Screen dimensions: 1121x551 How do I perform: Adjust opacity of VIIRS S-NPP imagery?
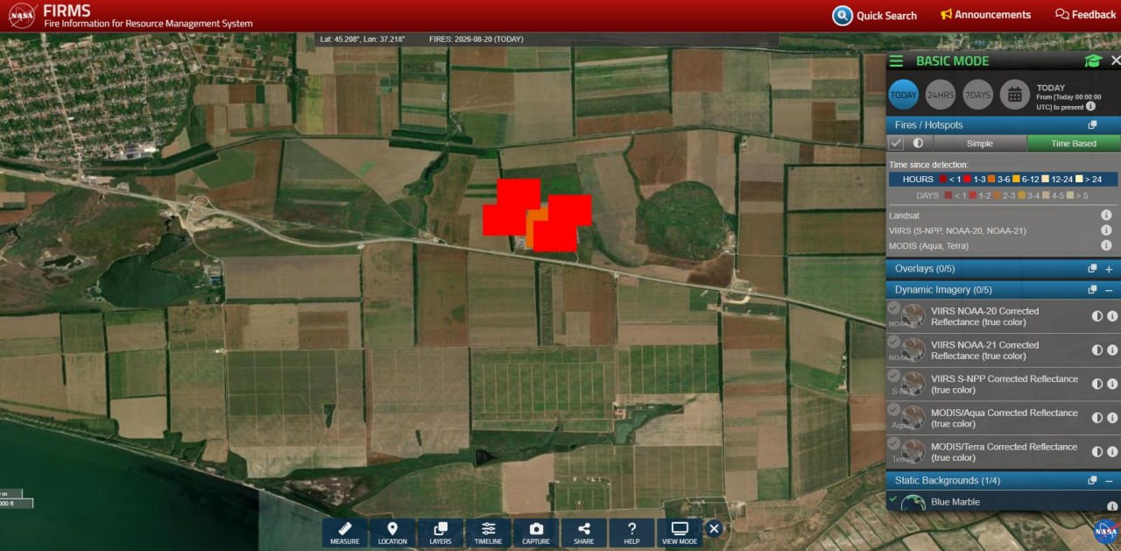1097,384
